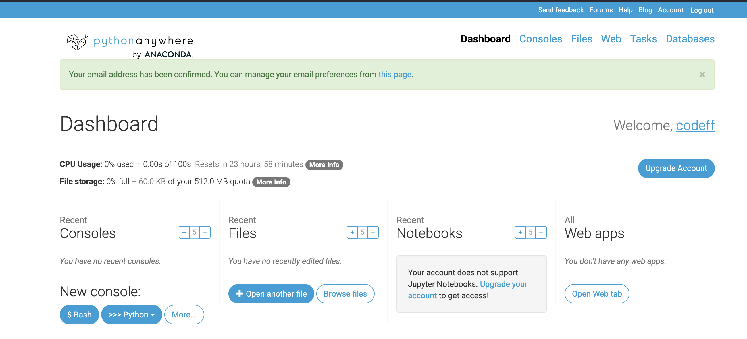Decrease recent notebooks count with minus
This screenshot has height=339, width=747.
tap(541, 232)
